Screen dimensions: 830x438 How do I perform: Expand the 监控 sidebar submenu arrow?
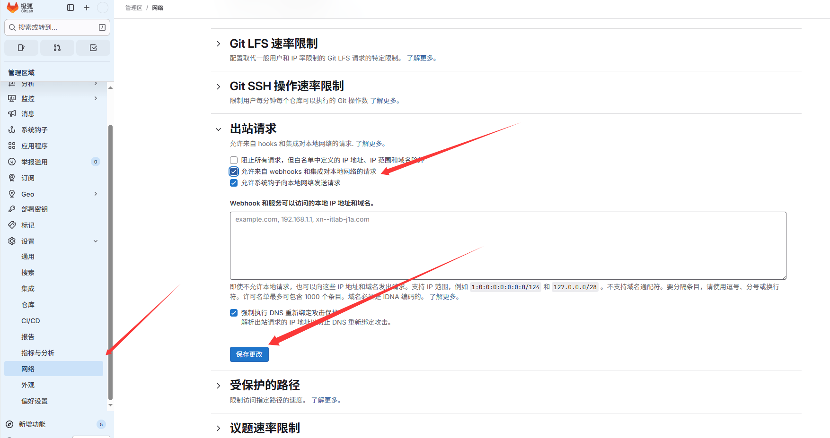pos(96,98)
